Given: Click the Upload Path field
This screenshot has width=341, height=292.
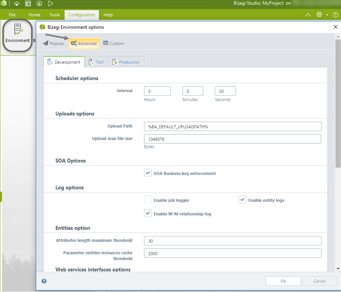Looking at the screenshot, I should pos(232,126).
